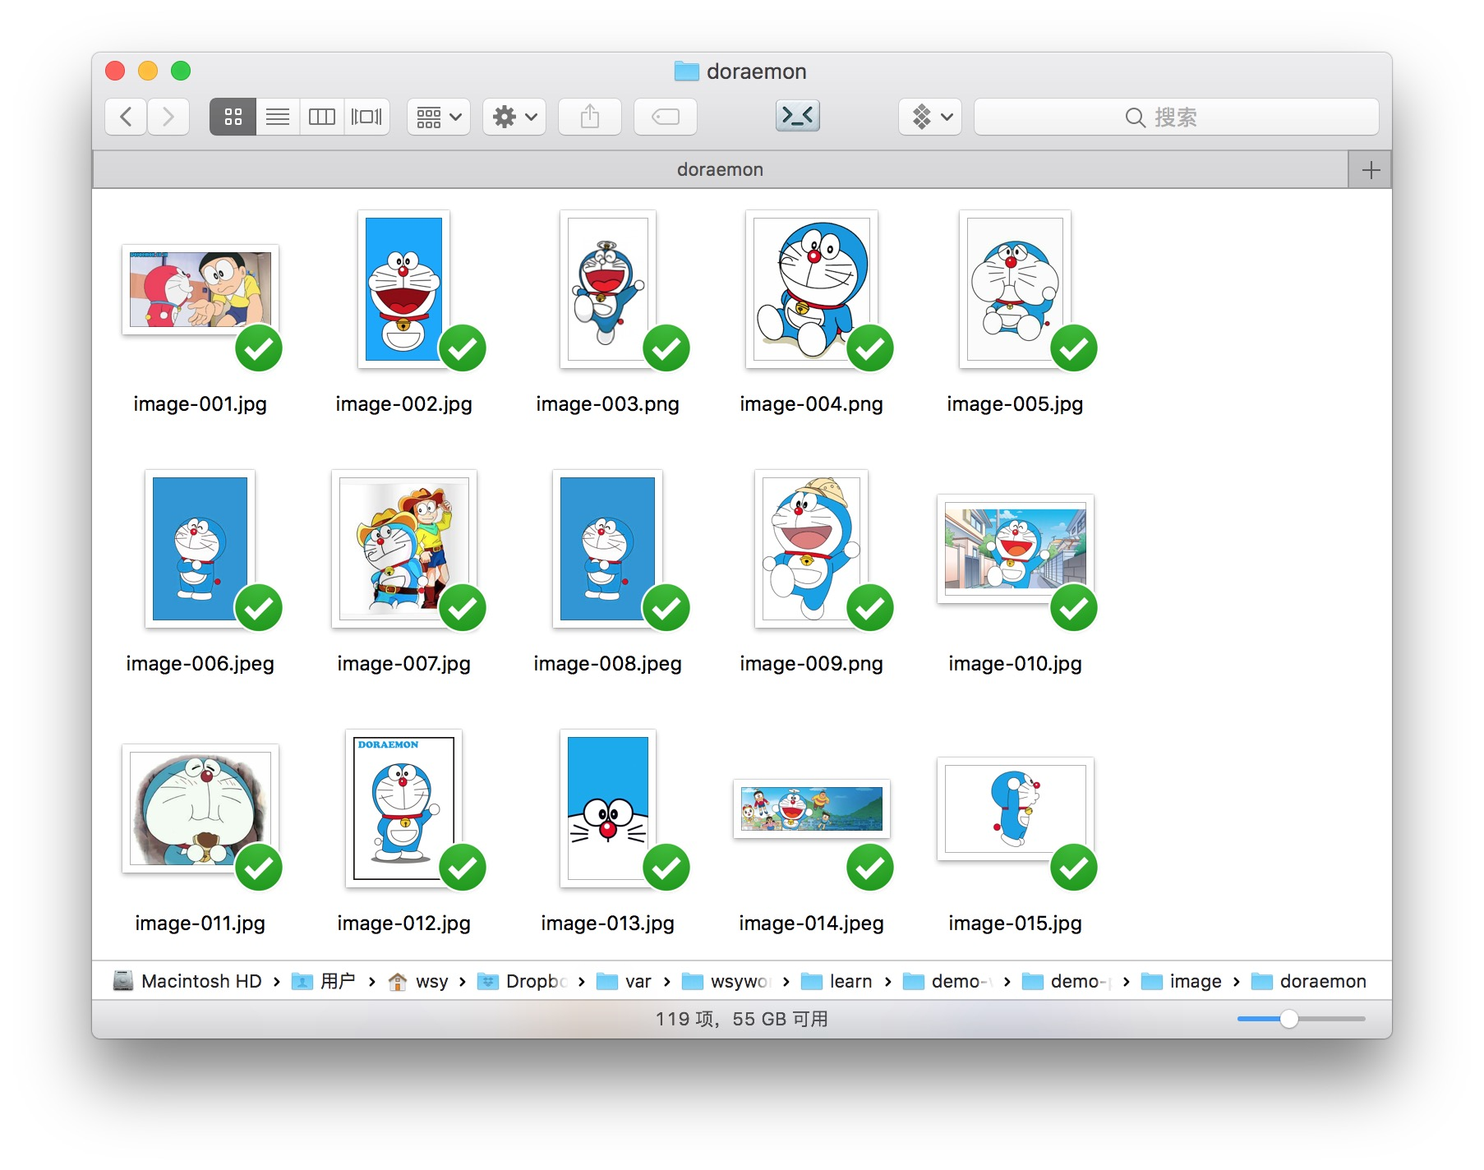Click the file name image-012.jpg
This screenshot has height=1170, width=1484.
[x=403, y=924]
